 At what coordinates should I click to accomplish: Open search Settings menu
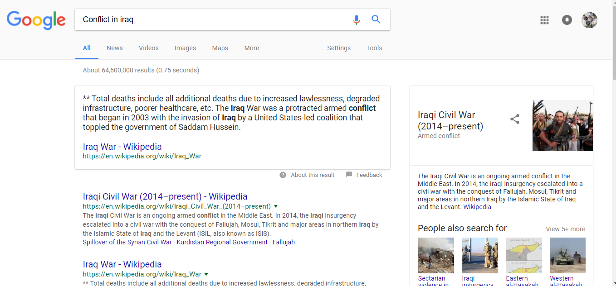339,48
